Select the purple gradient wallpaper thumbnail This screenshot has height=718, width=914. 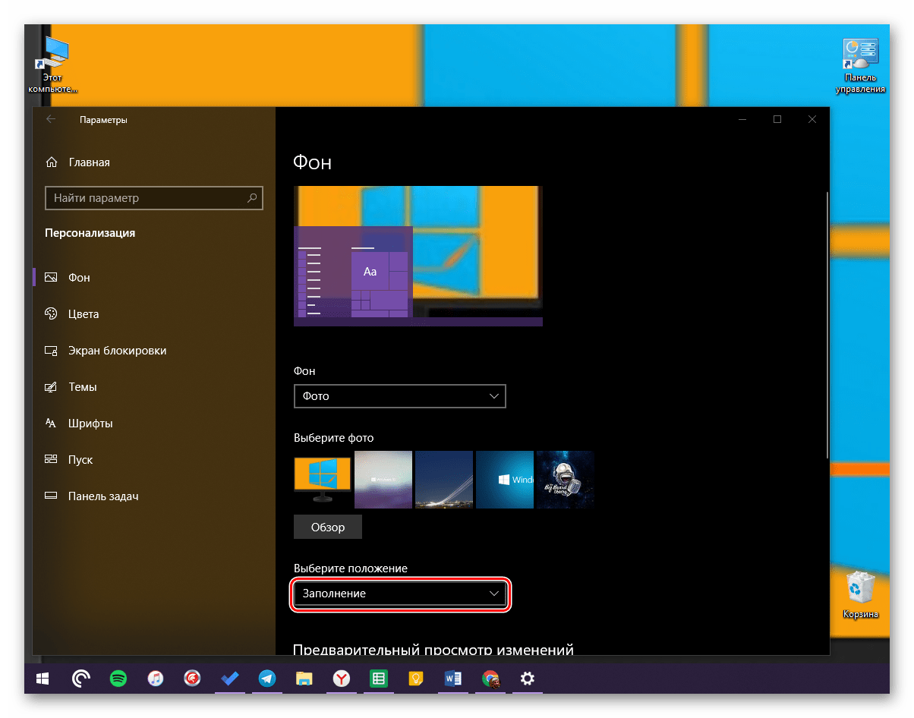[x=383, y=479]
